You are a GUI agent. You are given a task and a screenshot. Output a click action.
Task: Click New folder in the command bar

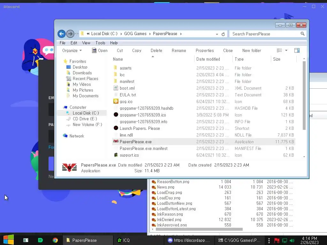tap(252, 51)
